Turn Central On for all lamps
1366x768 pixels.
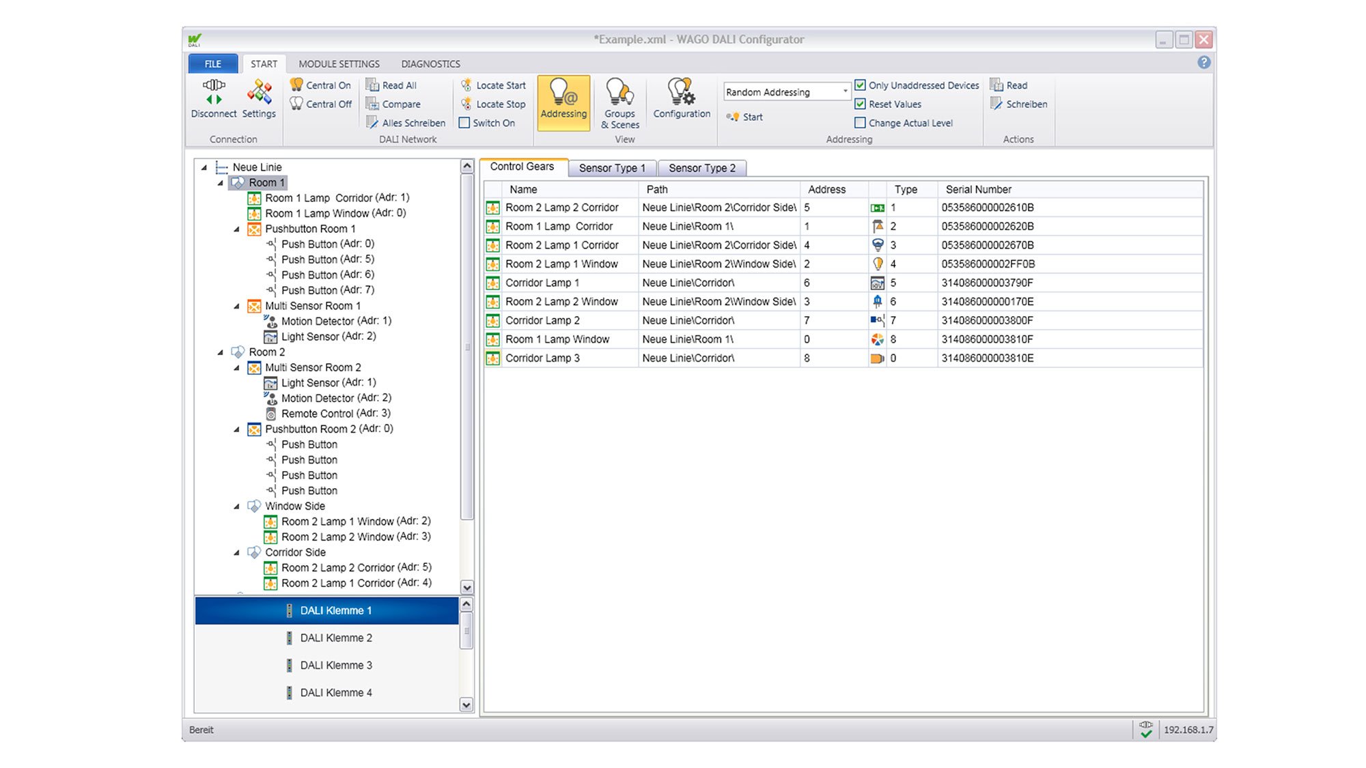pyautogui.click(x=320, y=85)
